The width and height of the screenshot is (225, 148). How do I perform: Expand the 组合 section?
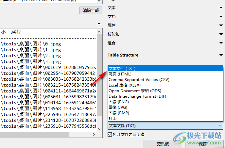[x=221, y=43]
